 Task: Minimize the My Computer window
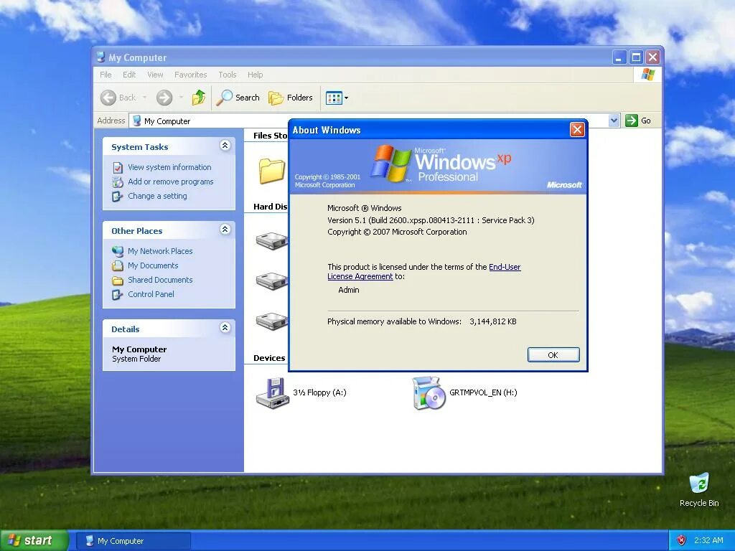(619, 57)
